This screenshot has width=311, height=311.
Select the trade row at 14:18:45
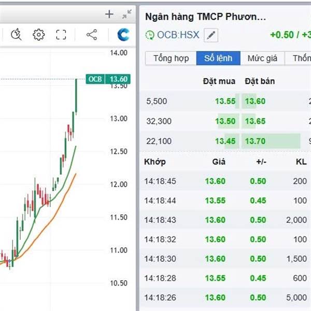[225, 181]
